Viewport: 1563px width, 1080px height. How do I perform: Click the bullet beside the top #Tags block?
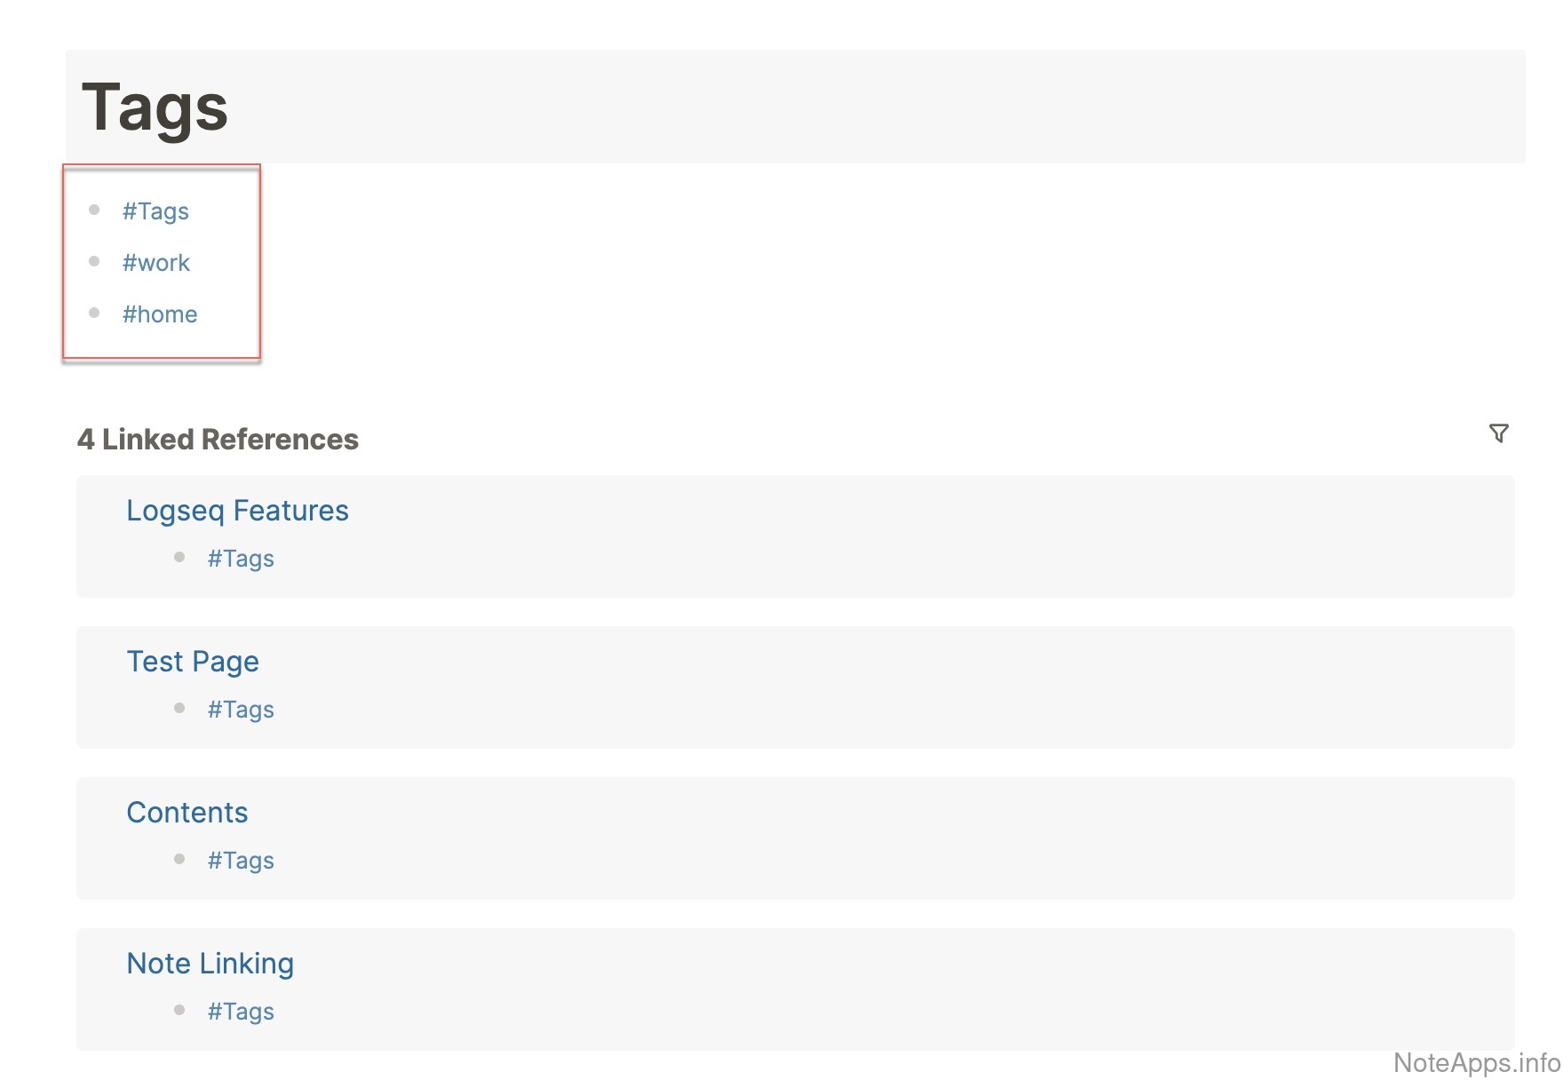coord(94,210)
